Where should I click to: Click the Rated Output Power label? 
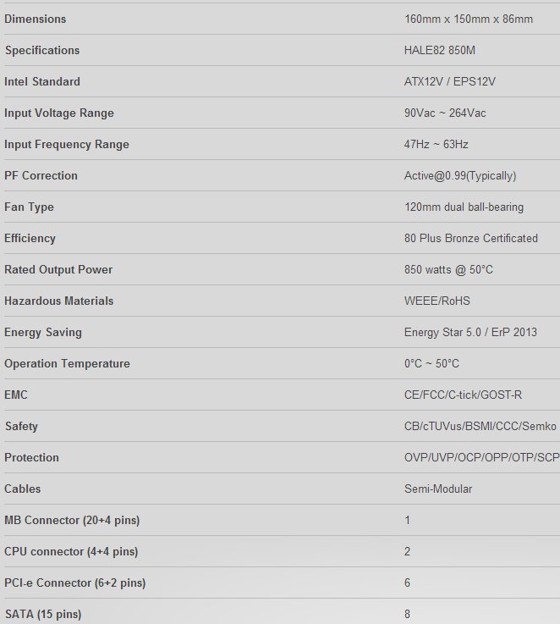pos(58,270)
